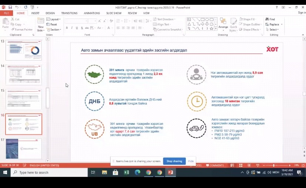Open the FILE menu tab
This screenshot has height=188, width=306.
pyautogui.click(x=6, y=13)
